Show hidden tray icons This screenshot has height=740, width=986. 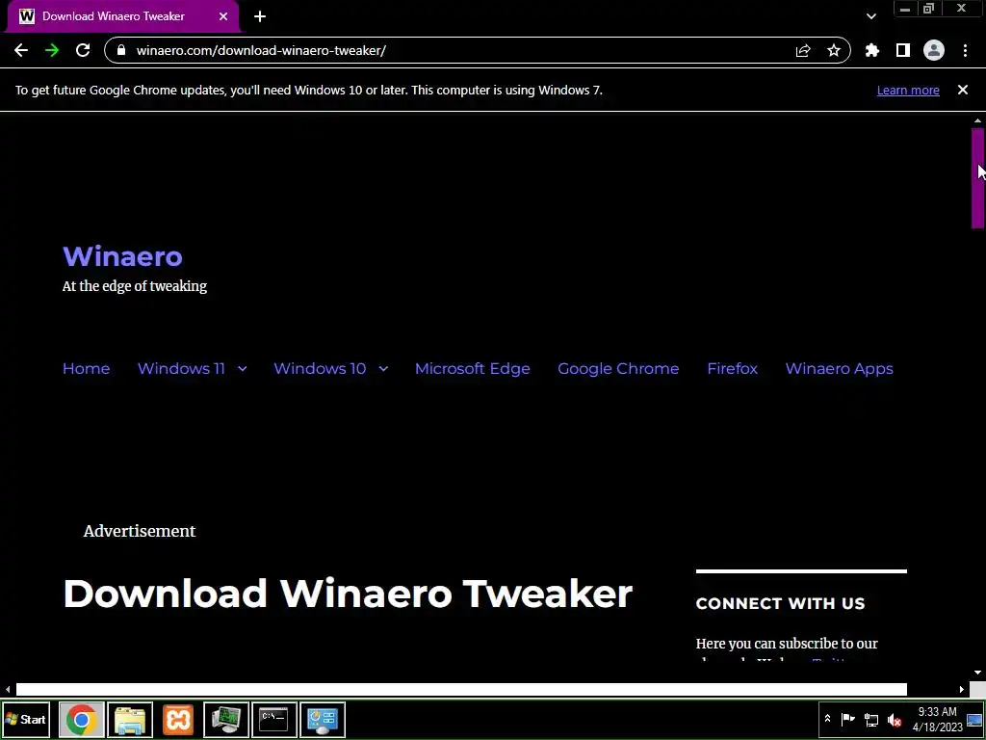[827, 719]
